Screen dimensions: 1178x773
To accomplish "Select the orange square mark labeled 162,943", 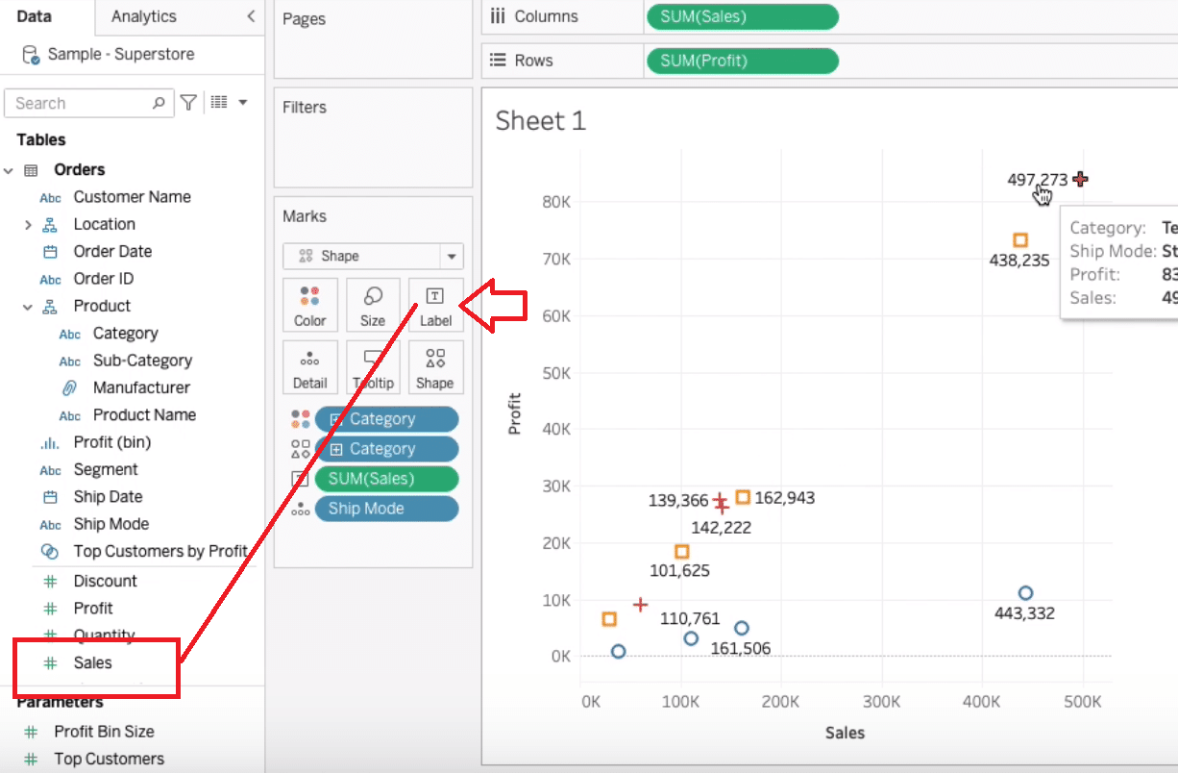I will (x=743, y=497).
